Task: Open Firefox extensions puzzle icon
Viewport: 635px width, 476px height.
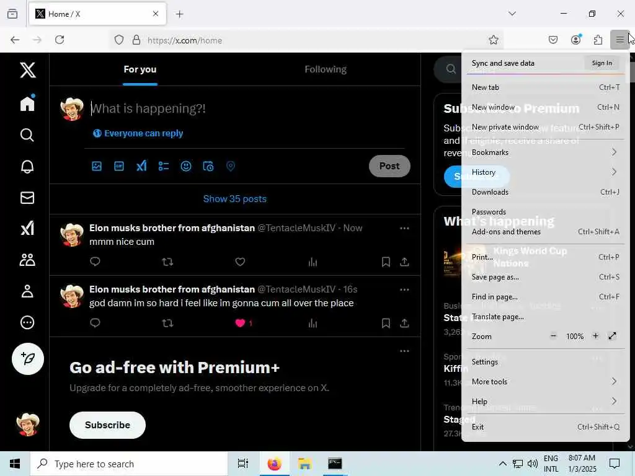Action: [x=598, y=40]
